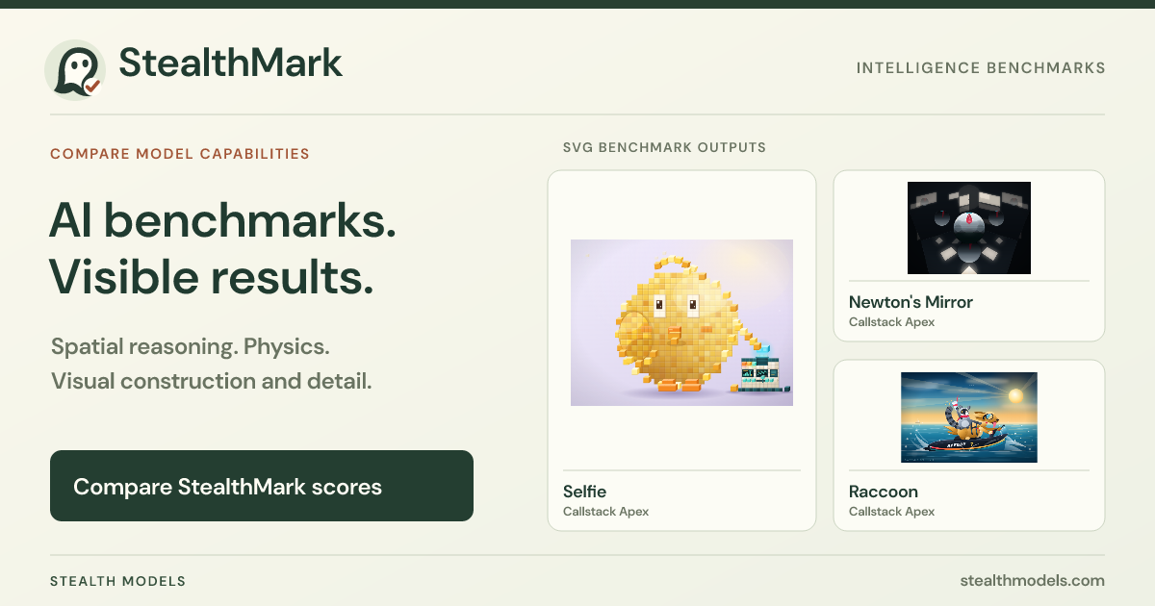Screen dimensions: 1155x606
Task: Click the STEALTH MODELS footer label
Action: [118, 581]
